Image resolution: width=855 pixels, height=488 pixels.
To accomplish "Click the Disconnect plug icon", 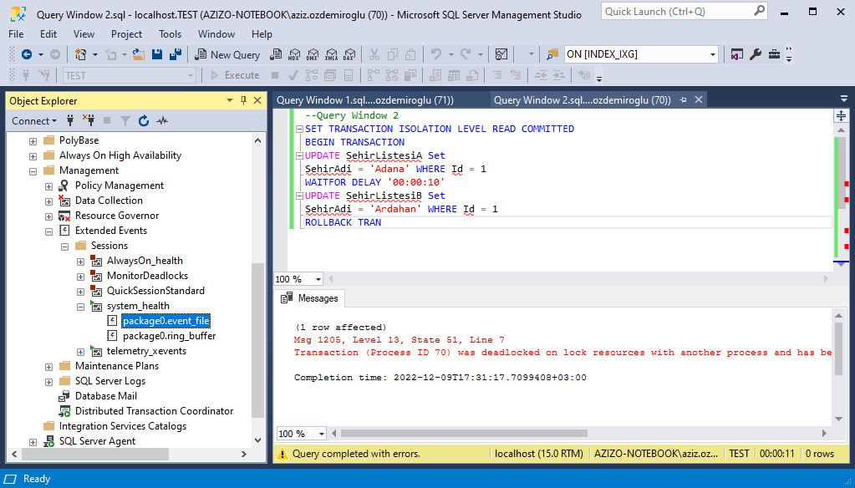I will pos(89,120).
